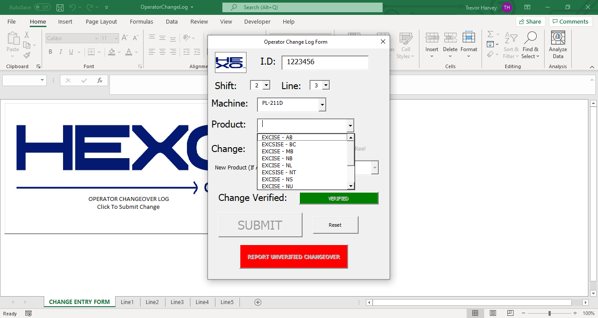
Task: Click the Page Break Preview status icon
Action: point(510,313)
